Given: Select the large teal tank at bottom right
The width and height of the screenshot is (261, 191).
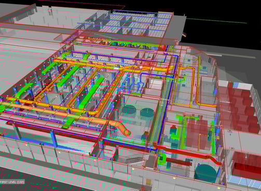Looking at the screenshot, I should [x=205, y=173].
